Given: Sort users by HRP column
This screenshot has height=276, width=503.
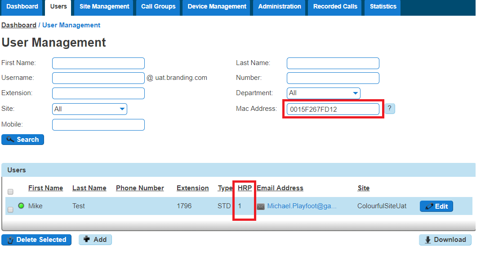Looking at the screenshot, I should (245, 188).
